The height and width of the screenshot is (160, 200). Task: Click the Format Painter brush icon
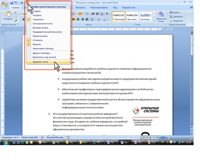15,21
